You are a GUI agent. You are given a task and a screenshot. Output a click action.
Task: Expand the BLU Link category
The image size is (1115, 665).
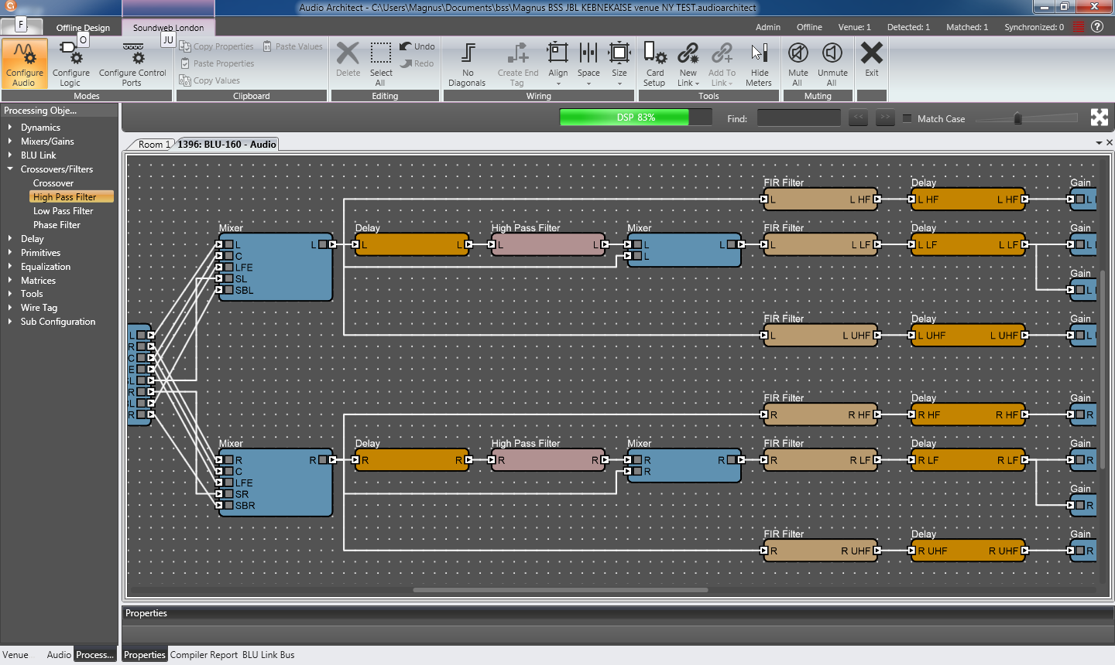click(x=10, y=155)
